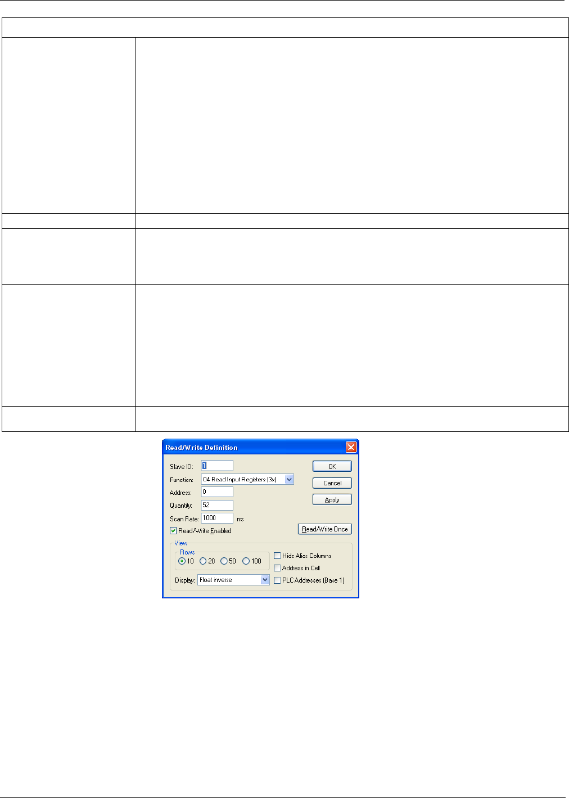Click the Cancel button
The height and width of the screenshot is (798, 569).
pos(332,483)
